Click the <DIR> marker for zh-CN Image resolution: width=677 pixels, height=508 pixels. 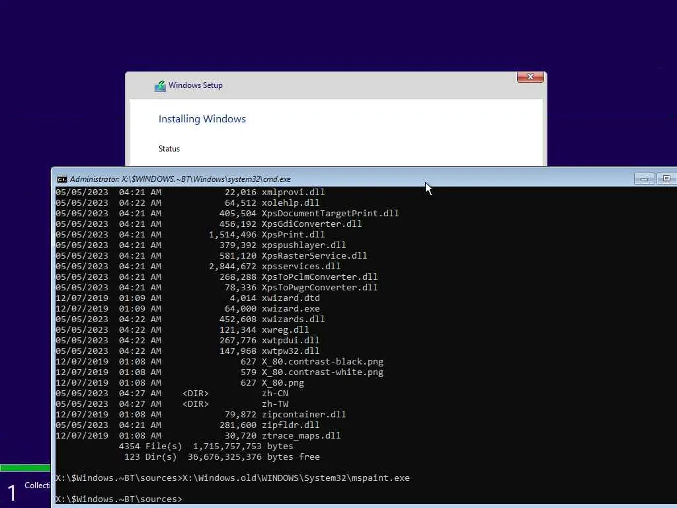196,393
